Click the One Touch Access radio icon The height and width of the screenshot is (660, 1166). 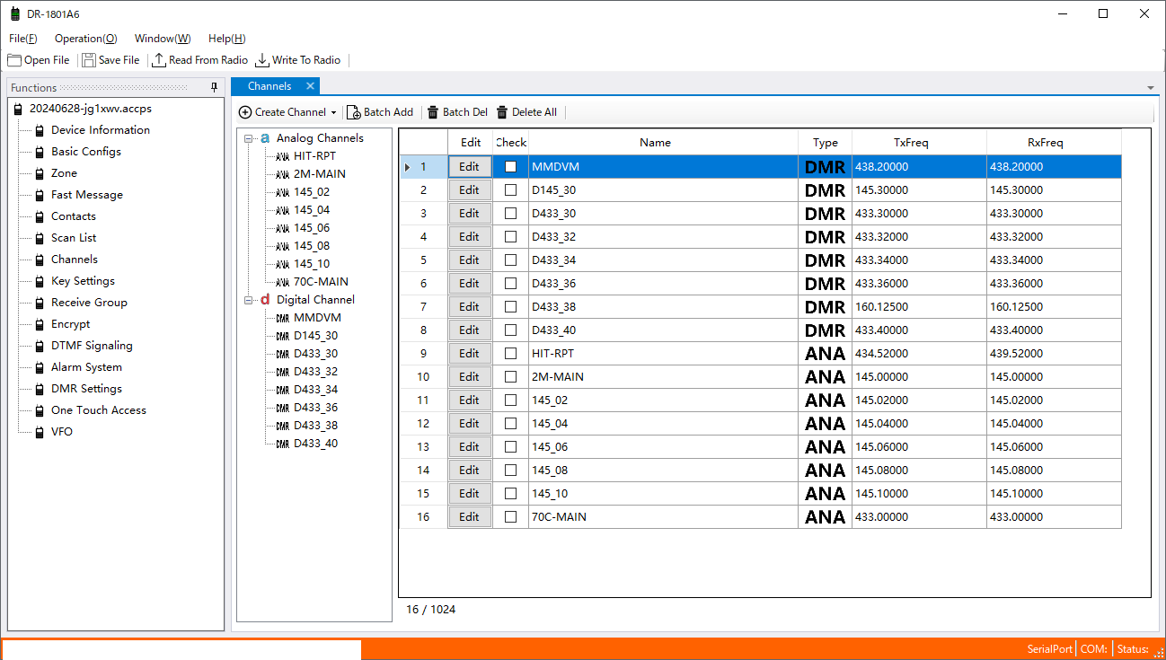tap(40, 410)
